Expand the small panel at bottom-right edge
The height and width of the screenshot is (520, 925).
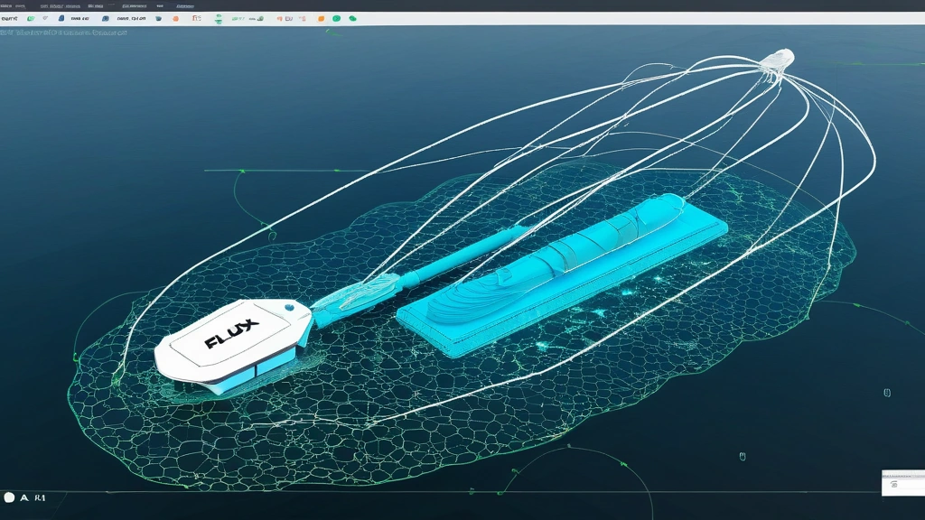coord(902,483)
